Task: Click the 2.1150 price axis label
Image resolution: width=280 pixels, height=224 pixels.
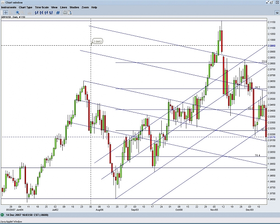Action: (272, 22)
